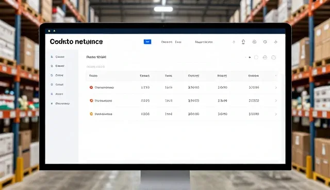
Task: Select the empty circle icon above the table
Action: click(256, 57)
